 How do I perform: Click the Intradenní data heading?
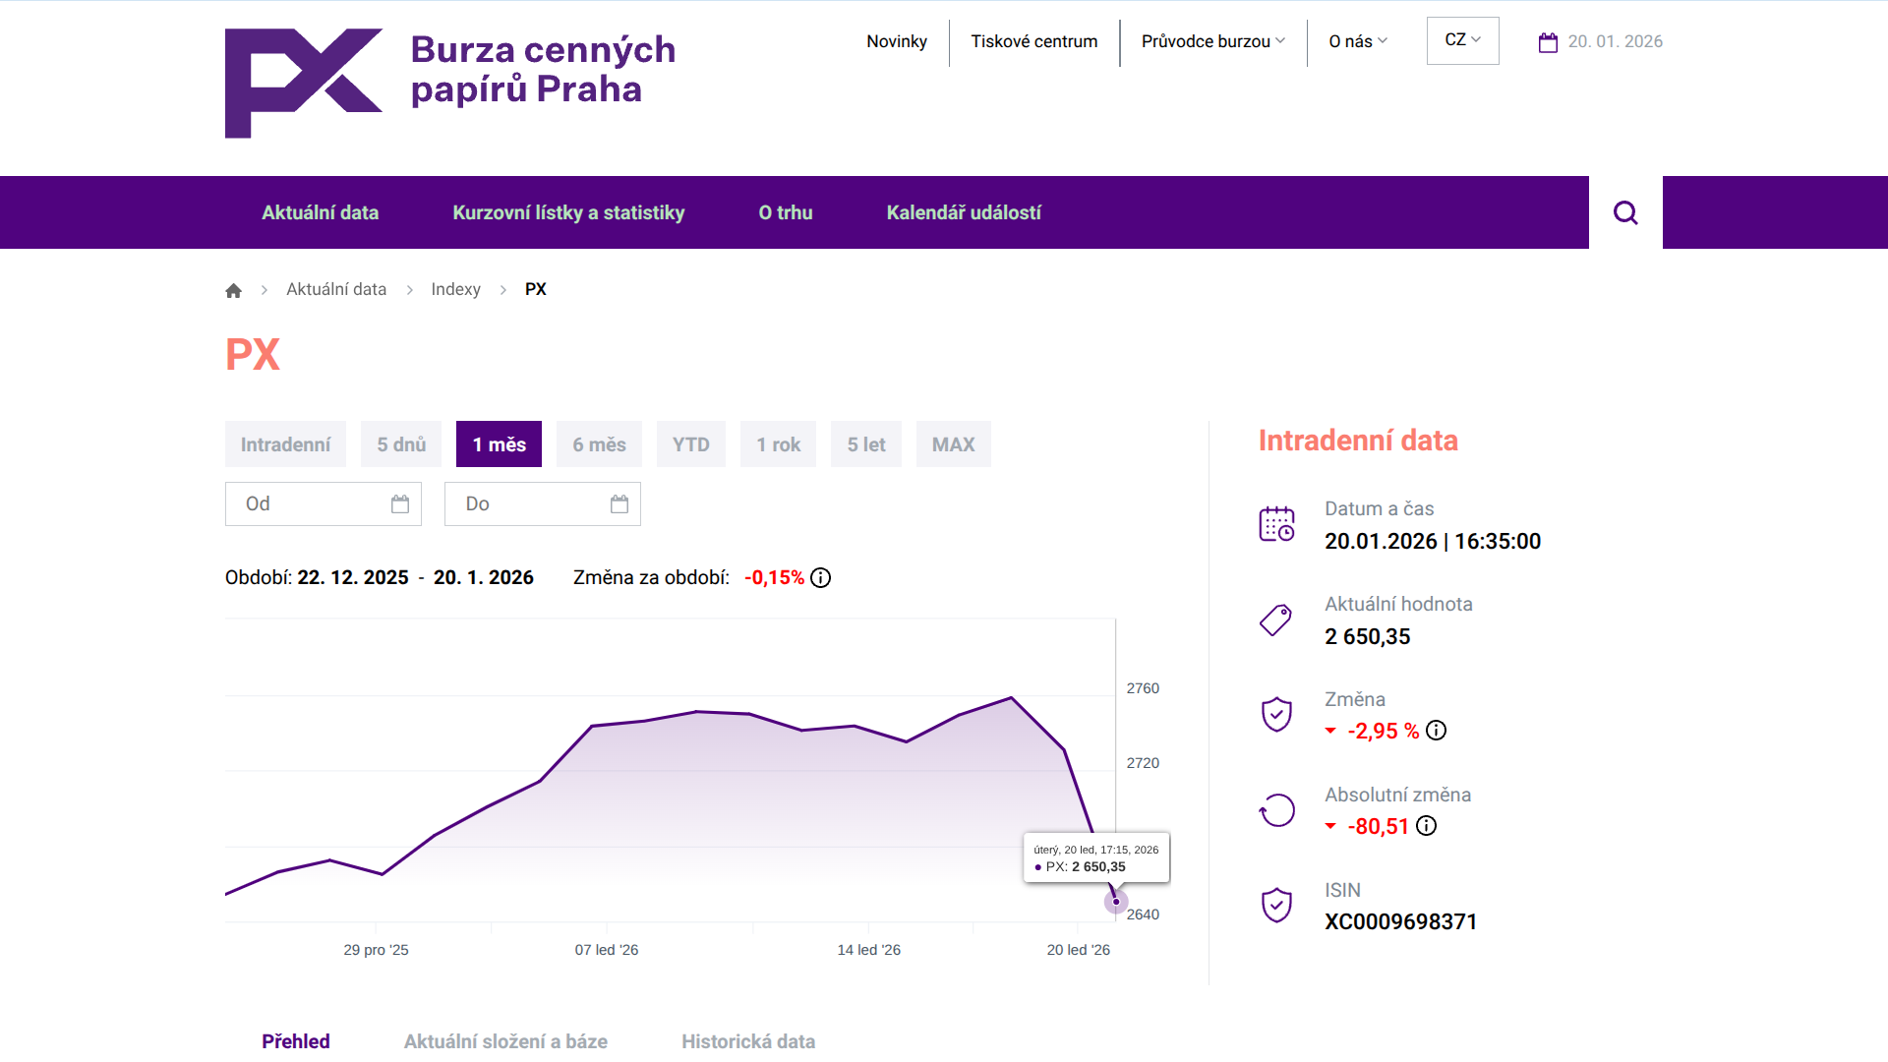1358,441
